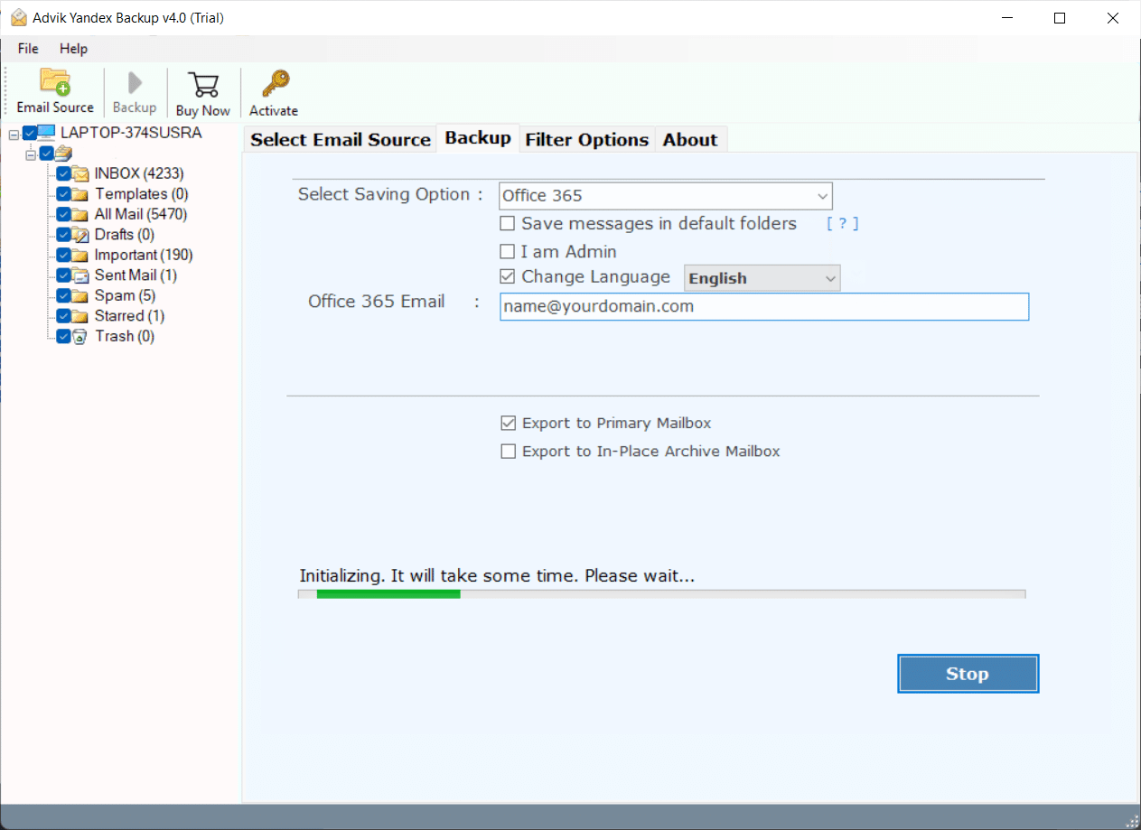The image size is (1141, 830).
Task: Open the English language dropdown
Action: pyautogui.click(x=762, y=278)
